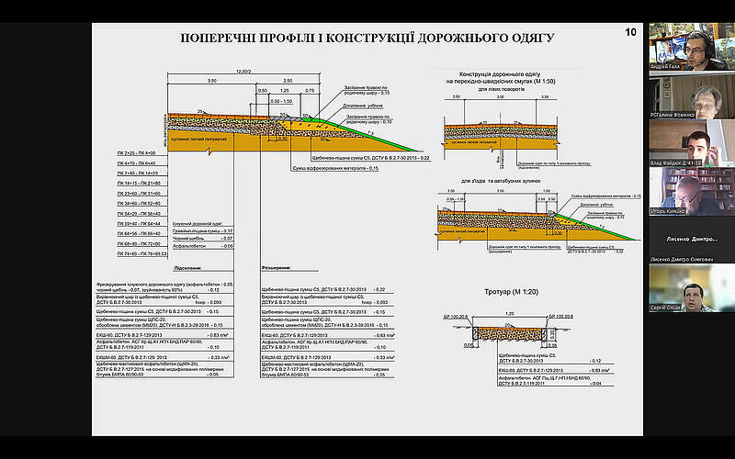The height and width of the screenshot is (459, 735).
Task: Click 'Суміш відфрезерованих матеріалів - 0,15' main profile label
Action: pos(335,168)
